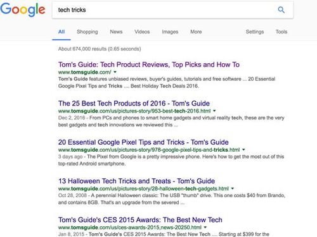The height and width of the screenshot is (237, 317).
Task: Visit 20 Essential Google Pixel Tips and Tricks
Action: tap(143, 142)
